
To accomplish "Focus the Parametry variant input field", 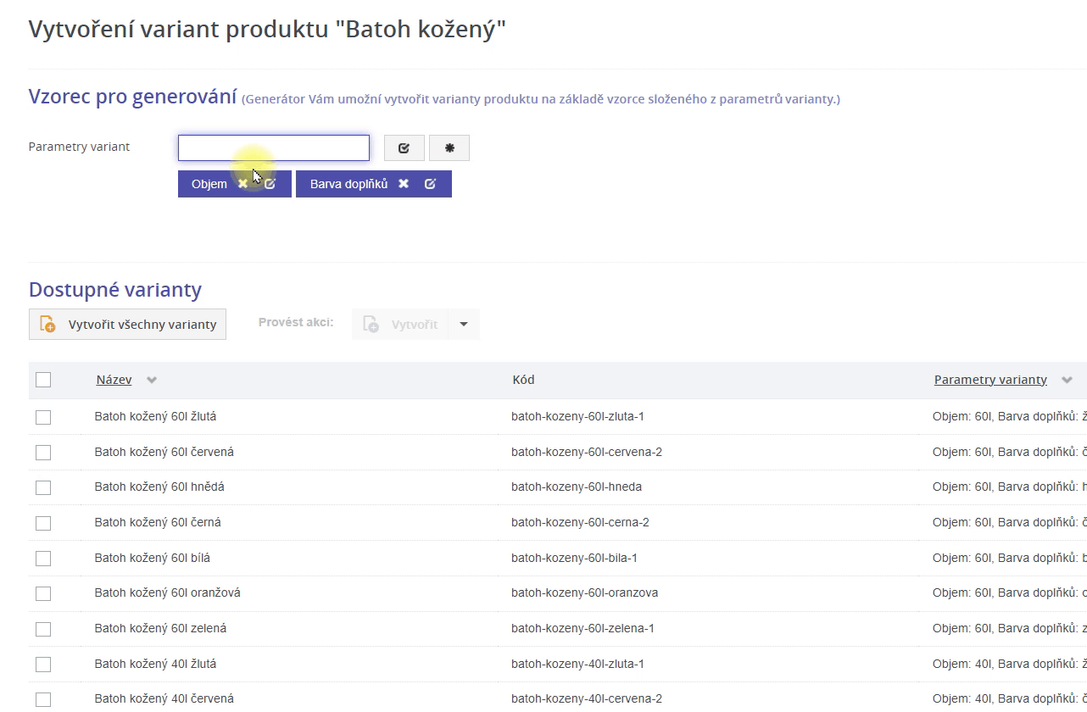I will click(x=273, y=148).
